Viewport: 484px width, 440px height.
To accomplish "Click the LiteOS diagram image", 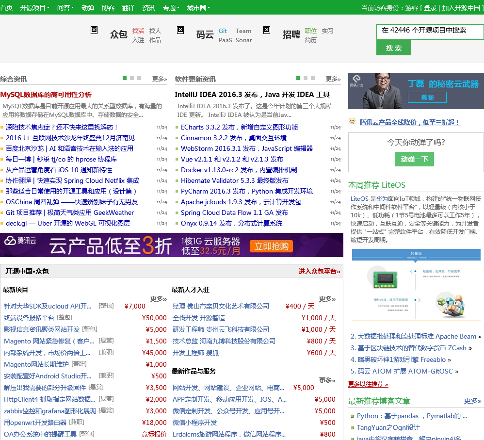I will click(x=416, y=285).
